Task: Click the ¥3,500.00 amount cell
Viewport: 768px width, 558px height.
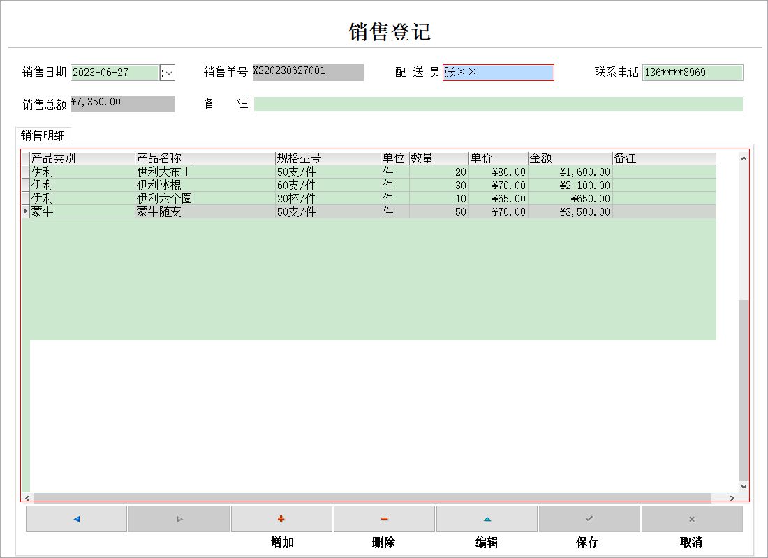Action: [570, 211]
